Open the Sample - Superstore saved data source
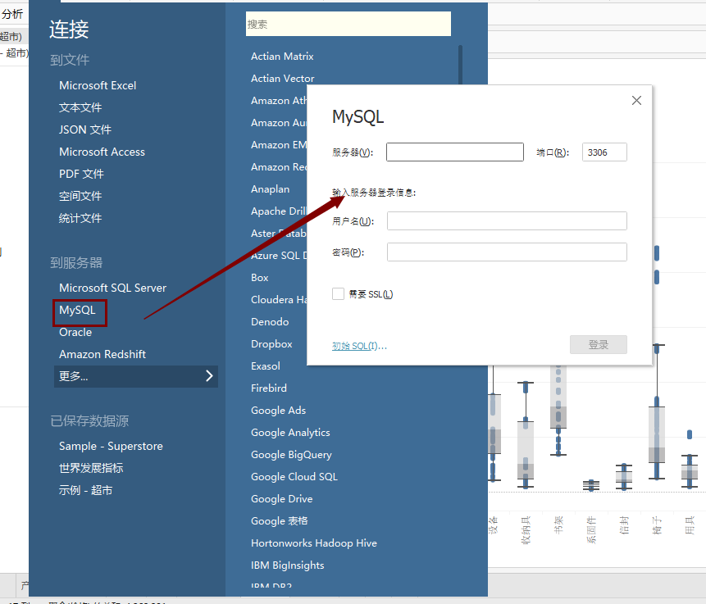 coord(108,447)
